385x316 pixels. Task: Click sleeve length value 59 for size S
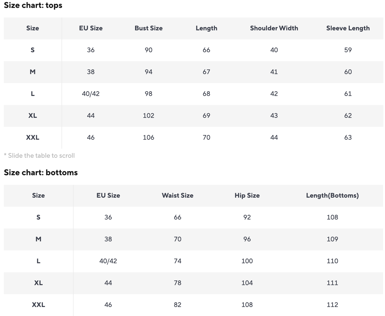(348, 50)
